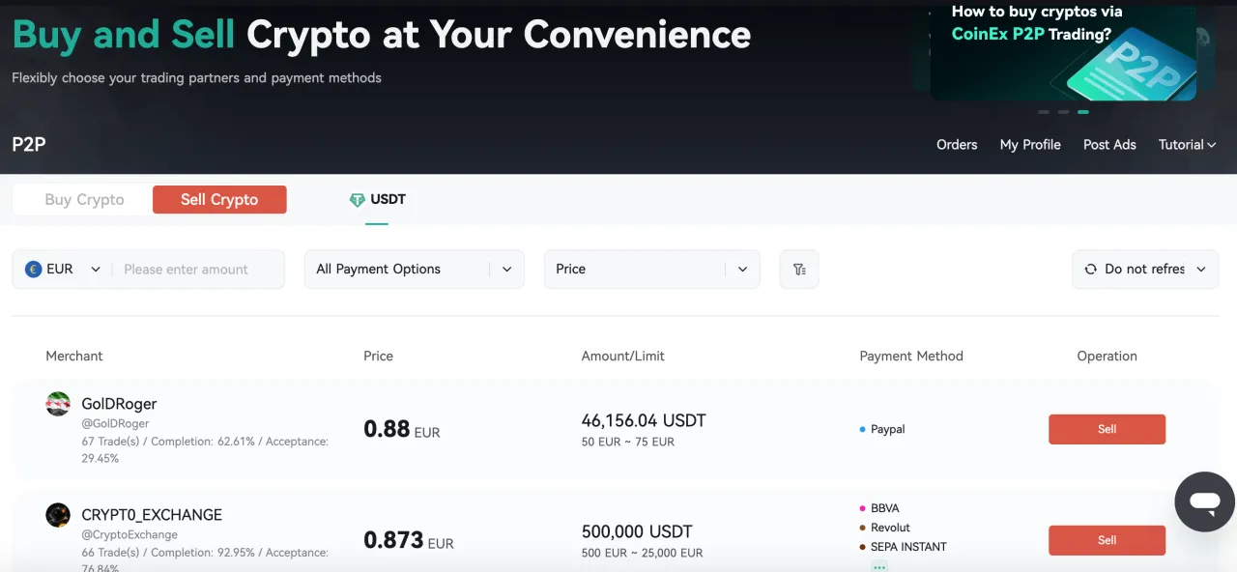1237x572 pixels.
Task: Open the P2P trading guide banner
Action: point(1063,50)
